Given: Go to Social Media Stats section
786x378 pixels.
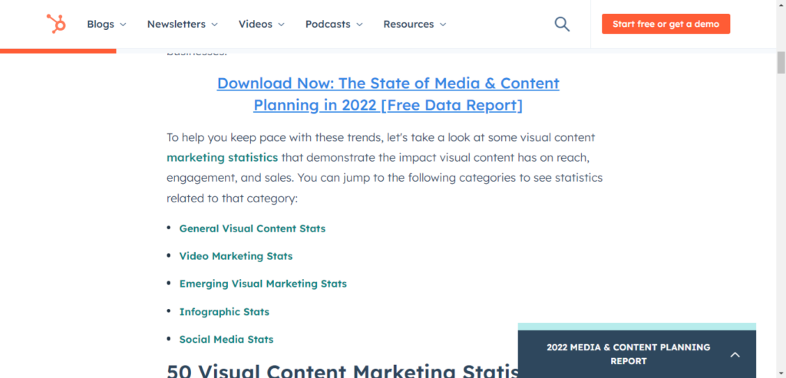Looking at the screenshot, I should tap(226, 339).
